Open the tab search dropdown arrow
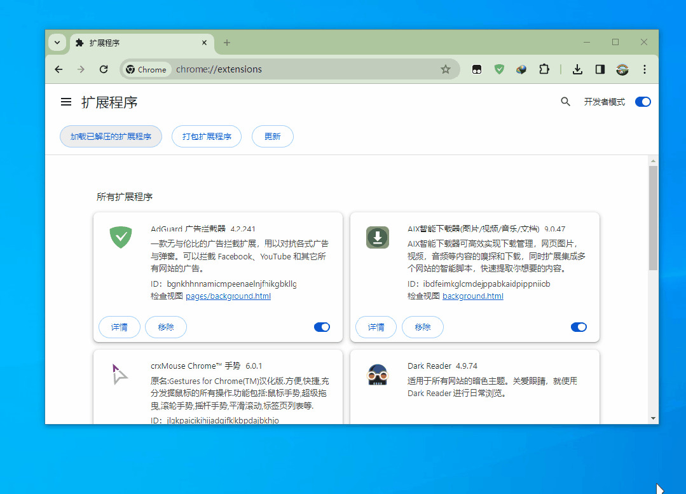The height and width of the screenshot is (494, 686). 57,43
